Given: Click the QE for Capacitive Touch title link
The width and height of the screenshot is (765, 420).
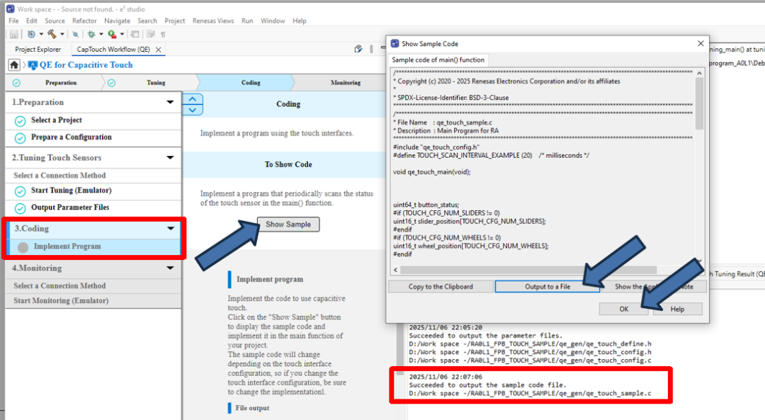Looking at the screenshot, I should click(x=86, y=65).
